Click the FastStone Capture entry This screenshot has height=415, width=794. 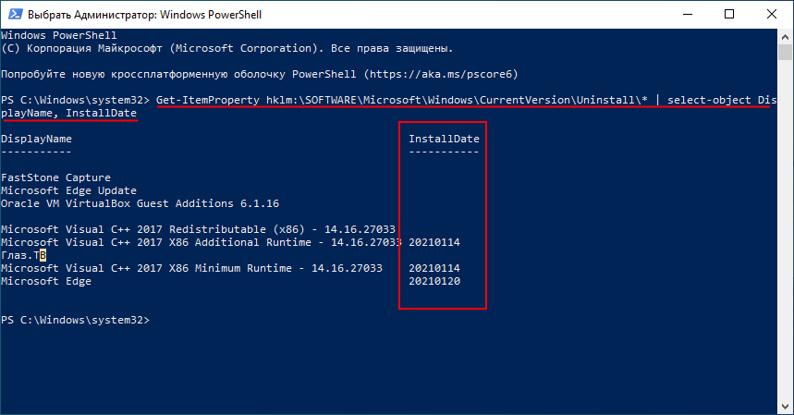point(55,177)
